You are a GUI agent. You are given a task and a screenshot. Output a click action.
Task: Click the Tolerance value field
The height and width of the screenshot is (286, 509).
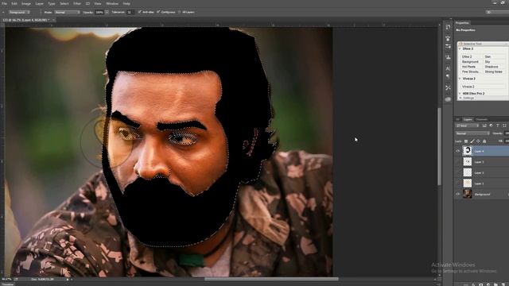pyautogui.click(x=130, y=12)
